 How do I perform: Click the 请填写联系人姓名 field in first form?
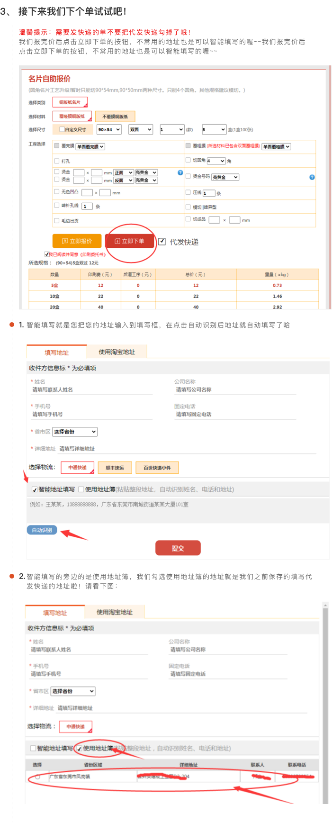pos(91,390)
